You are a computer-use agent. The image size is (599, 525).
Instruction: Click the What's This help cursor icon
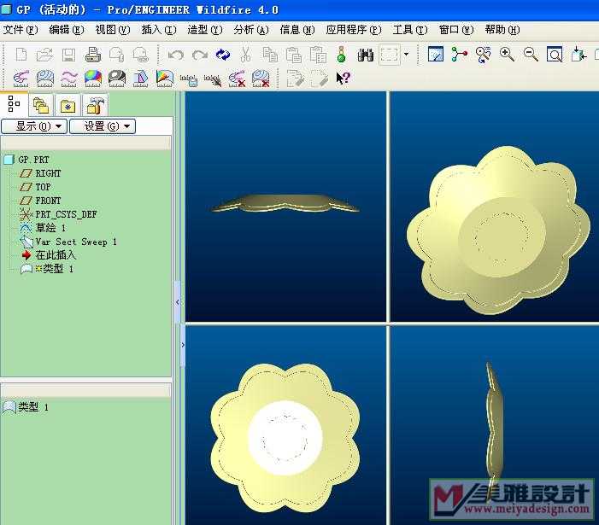pyautogui.click(x=343, y=79)
